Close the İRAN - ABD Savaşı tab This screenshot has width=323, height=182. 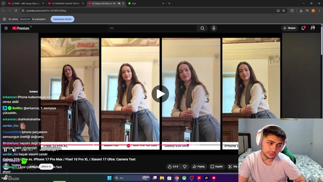click(x=43, y=4)
